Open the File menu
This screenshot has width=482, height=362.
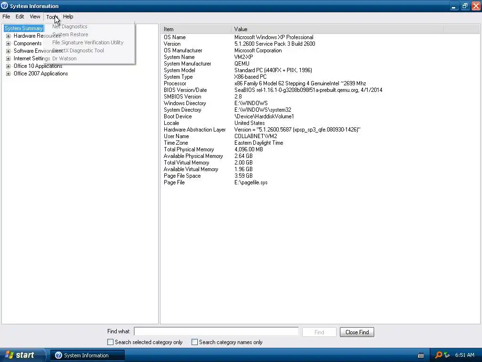point(6,16)
